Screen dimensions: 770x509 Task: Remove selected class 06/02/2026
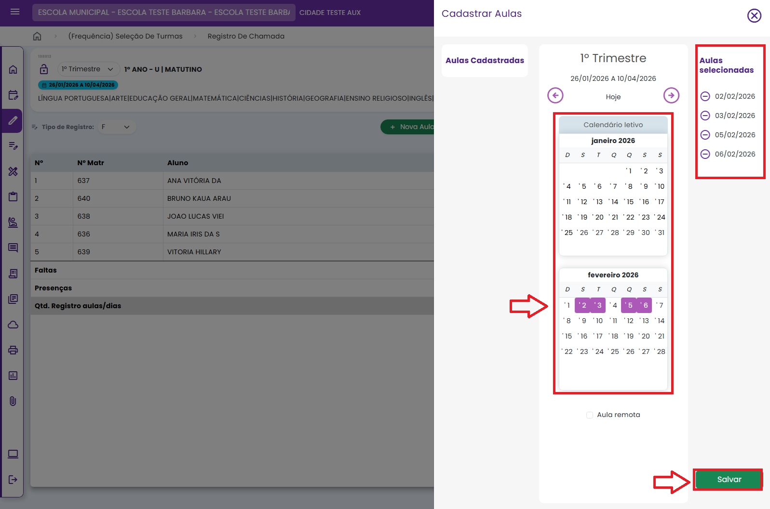tap(705, 154)
